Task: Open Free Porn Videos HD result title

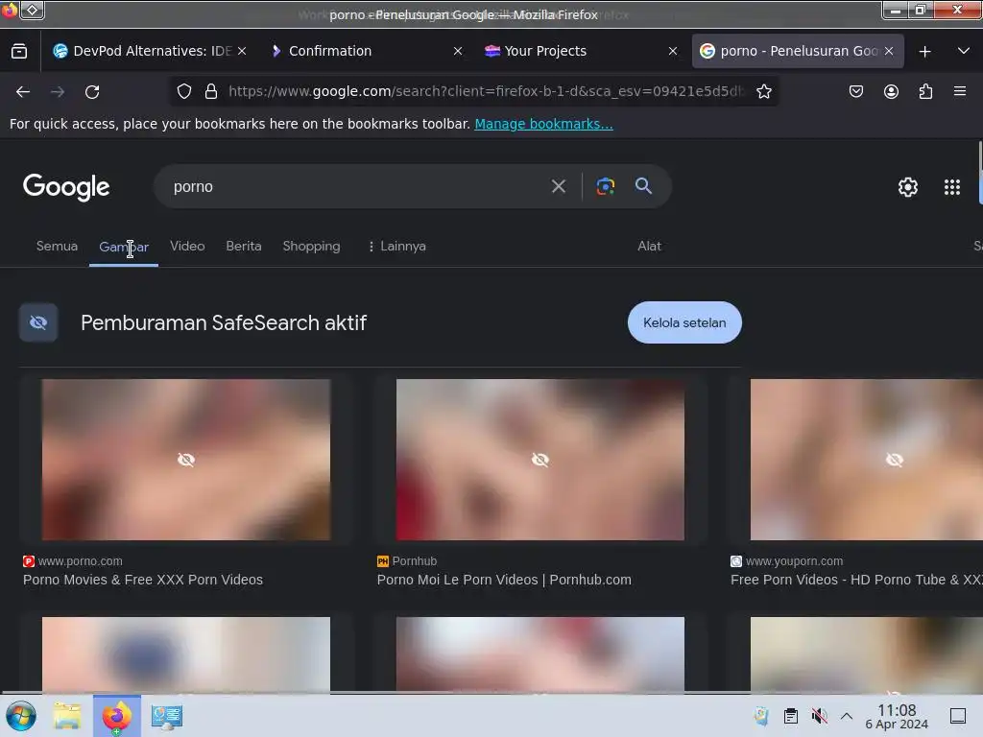Action: click(856, 580)
